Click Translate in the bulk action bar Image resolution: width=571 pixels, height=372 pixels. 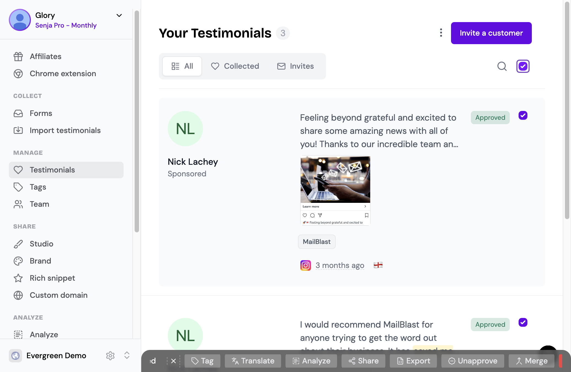(253, 361)
